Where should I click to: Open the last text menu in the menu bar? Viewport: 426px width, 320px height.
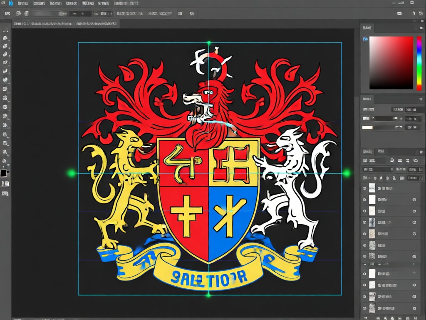126,3
